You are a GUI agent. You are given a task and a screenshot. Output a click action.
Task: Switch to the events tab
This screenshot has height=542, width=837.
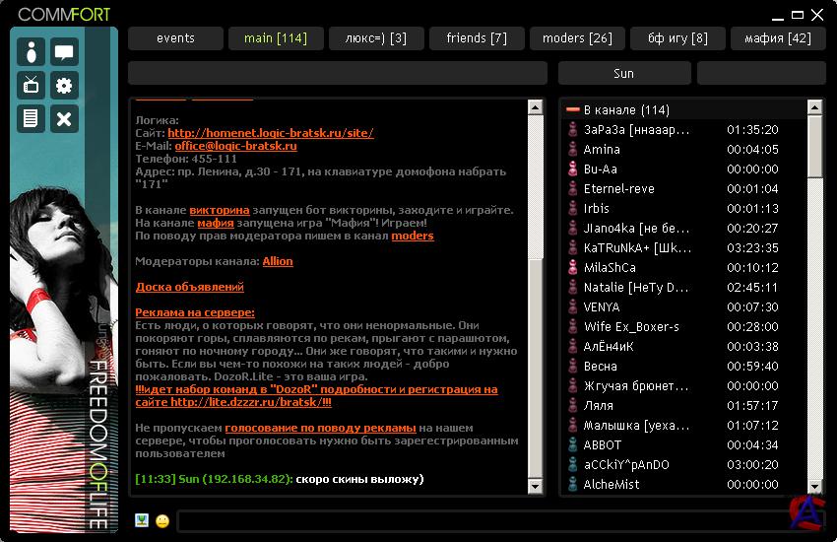[175, 38]
